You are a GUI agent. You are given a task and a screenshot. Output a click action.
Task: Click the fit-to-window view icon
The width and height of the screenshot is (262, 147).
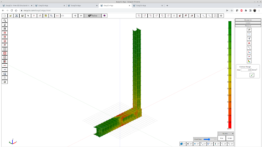[215, 16]
